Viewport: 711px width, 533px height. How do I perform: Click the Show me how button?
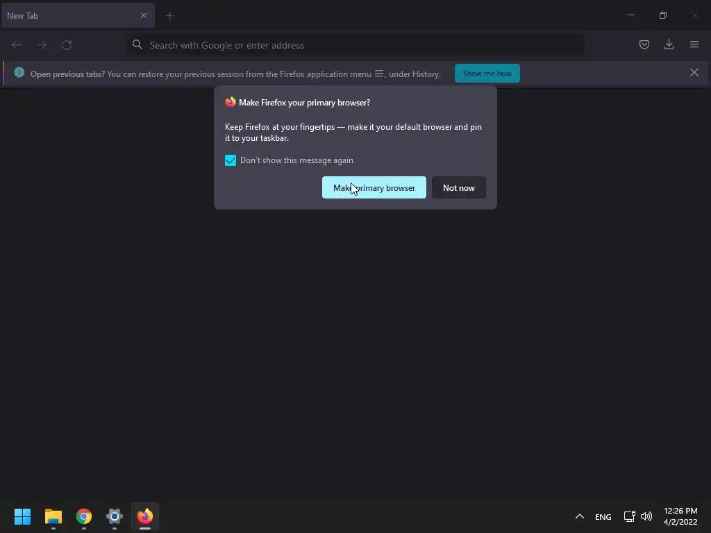487,74
